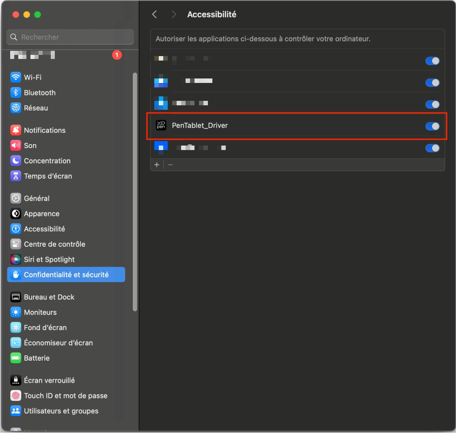
Task: Click the Wi-Fi icon in sidebar
Action: [15, 77]
